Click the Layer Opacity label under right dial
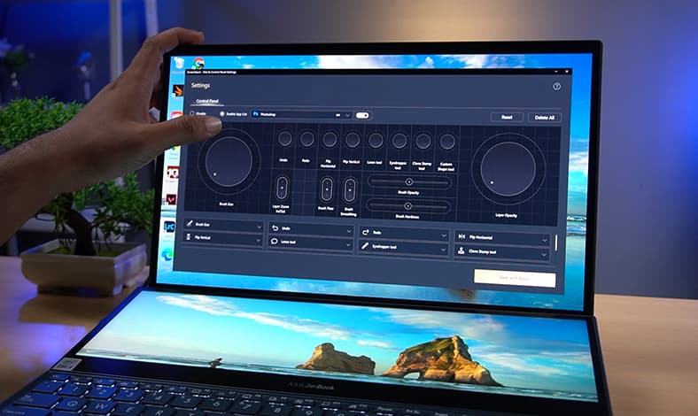The width and height of the screenshot is (698, 416). click(x=506, y=215)
